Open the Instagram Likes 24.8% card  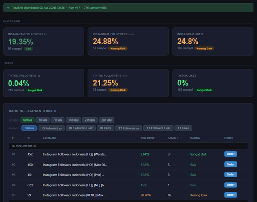[x=213, y=42]
